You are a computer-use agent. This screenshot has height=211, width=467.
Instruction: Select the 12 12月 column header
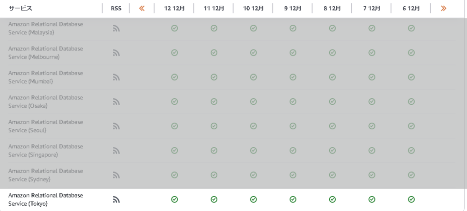pos(174,9)
